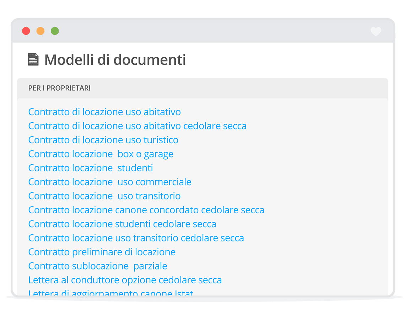
Task: Open "Contratto locazione canone concordato cedolare secca"
Action: point(146,210)
